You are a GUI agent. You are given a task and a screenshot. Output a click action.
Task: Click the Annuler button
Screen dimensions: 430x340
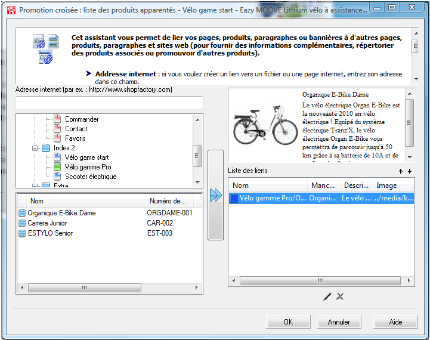click(x=339, y=322)
